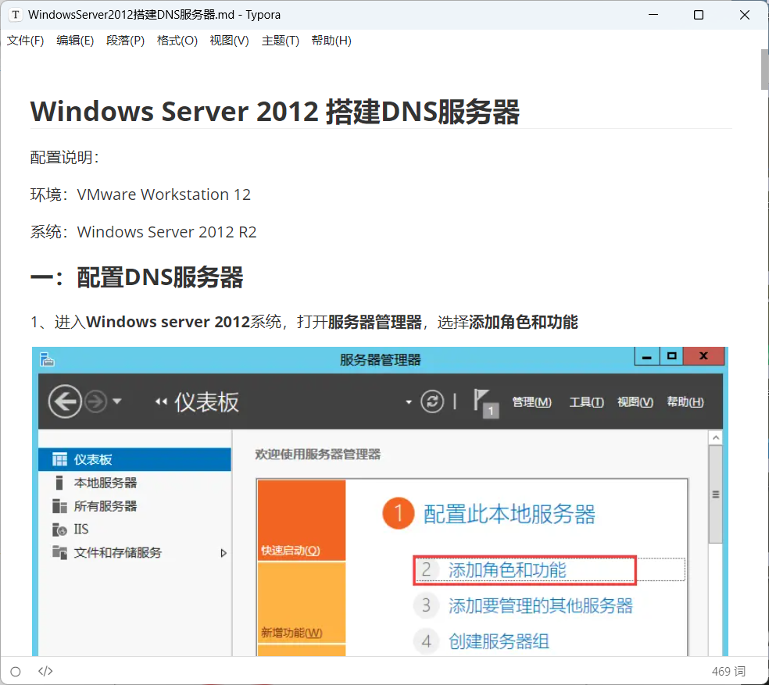Open the 文件(F) menu
The image size is (769, 685).
click(x=25, y=41)
